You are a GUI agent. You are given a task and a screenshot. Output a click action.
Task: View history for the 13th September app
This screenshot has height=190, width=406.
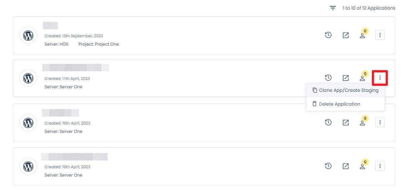click(328, 35)
